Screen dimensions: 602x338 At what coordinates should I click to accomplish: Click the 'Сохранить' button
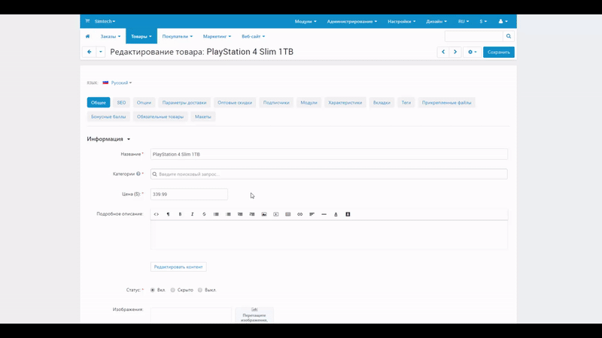pyautogui.click(x=498, y=52)
